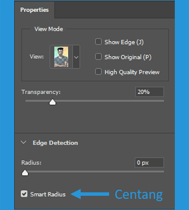
Task: Click the Show Edge (J) label text
Action: pyautogui.click(x=124, y=42)
